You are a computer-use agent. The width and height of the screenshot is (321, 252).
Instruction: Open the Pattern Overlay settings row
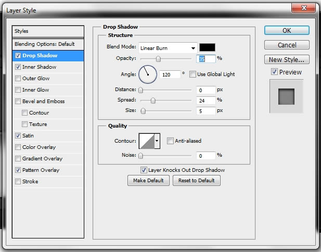click(x=48, y=170)
